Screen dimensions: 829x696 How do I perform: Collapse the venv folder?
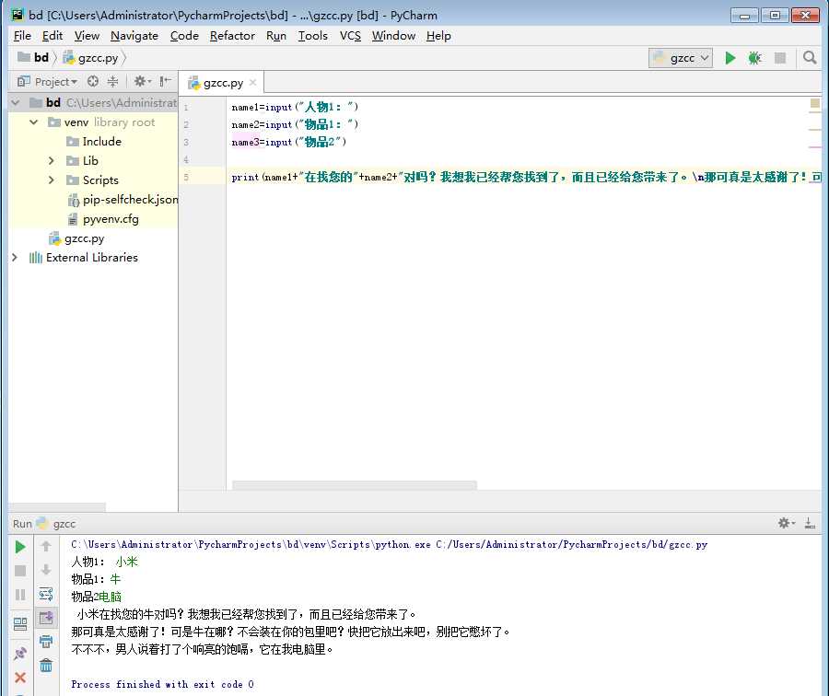click(34, 122)
